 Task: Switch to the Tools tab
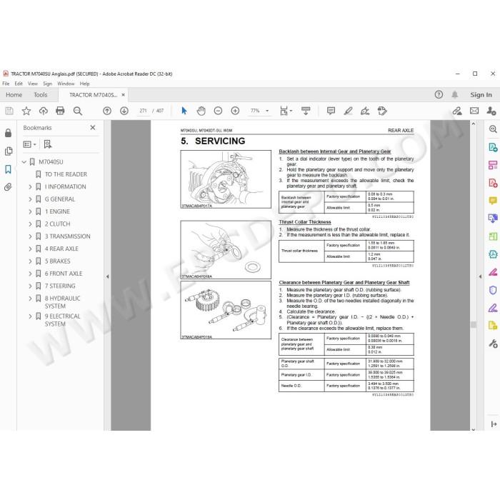pyautogui.click(x=41, y=95)
